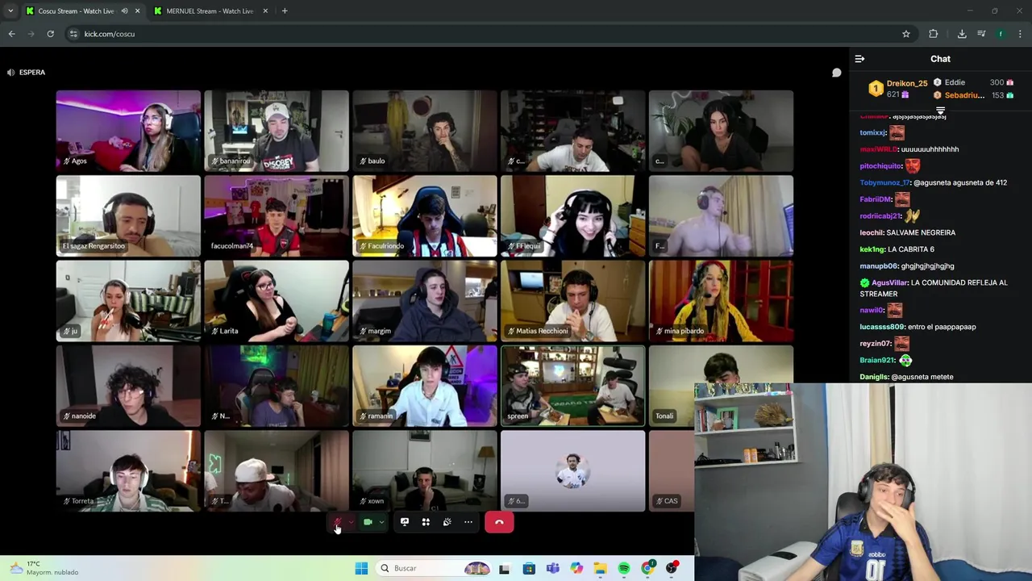Image resolution: width=1032 pixels, height=581 pixels.
Task: Open the tab search dropdown
Action: (x=10, y=11)
